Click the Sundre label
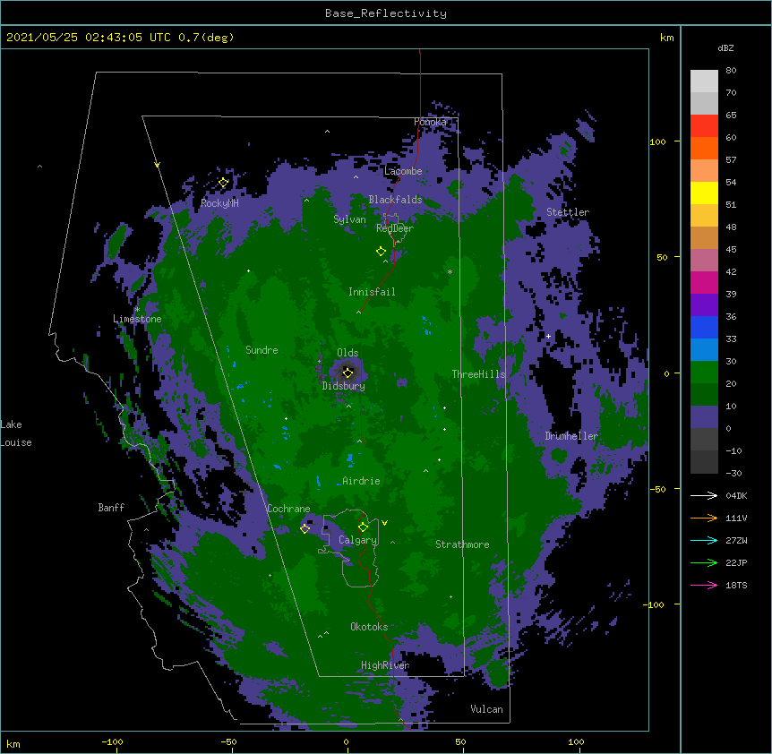The height and width of the screenshot is (754, 772). click(262, 350)
